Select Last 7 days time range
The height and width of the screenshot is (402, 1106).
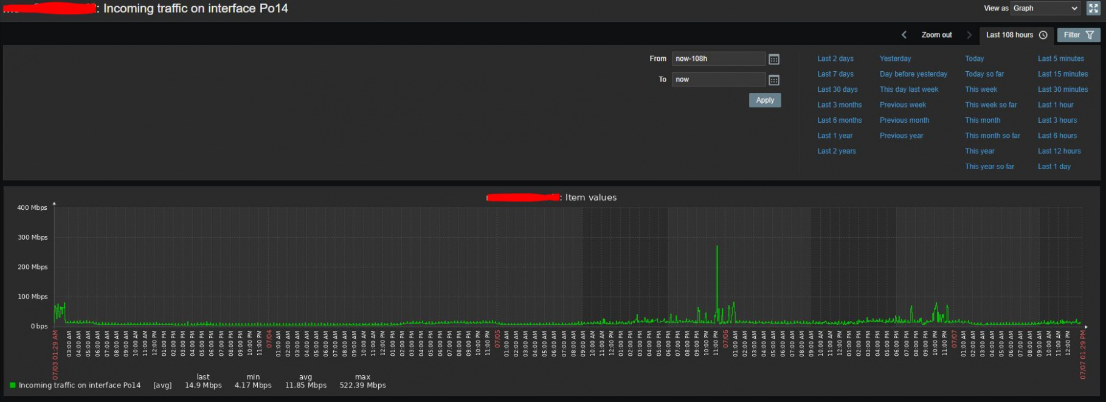[835, 74]
